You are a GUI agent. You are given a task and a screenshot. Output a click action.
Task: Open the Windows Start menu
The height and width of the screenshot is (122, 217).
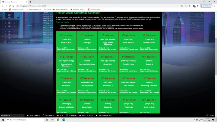pos(3,120)
